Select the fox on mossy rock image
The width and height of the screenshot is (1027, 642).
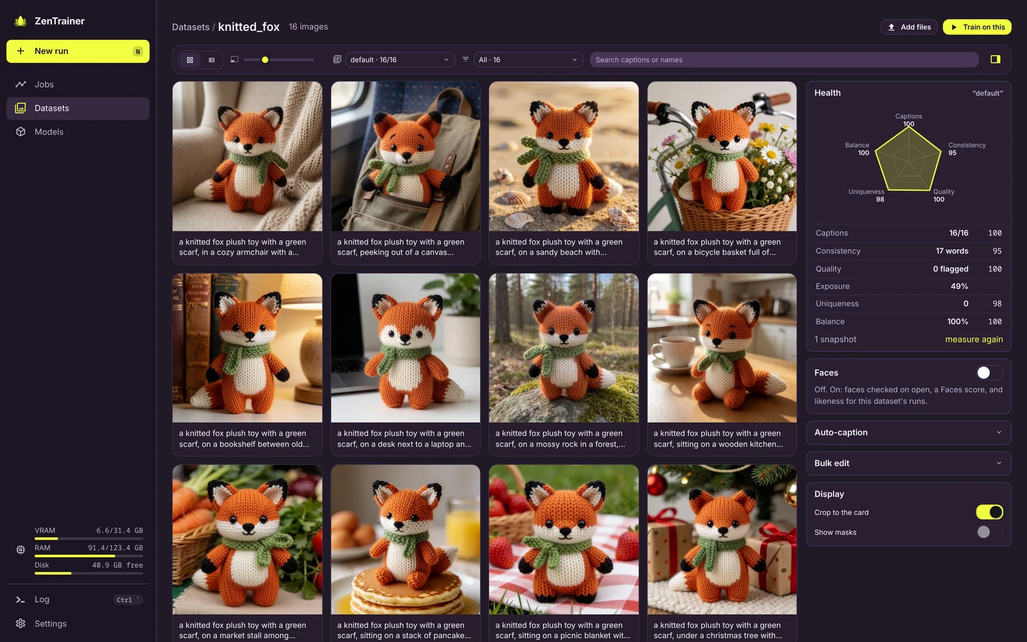pyautogui.click(x=564, y=348)
